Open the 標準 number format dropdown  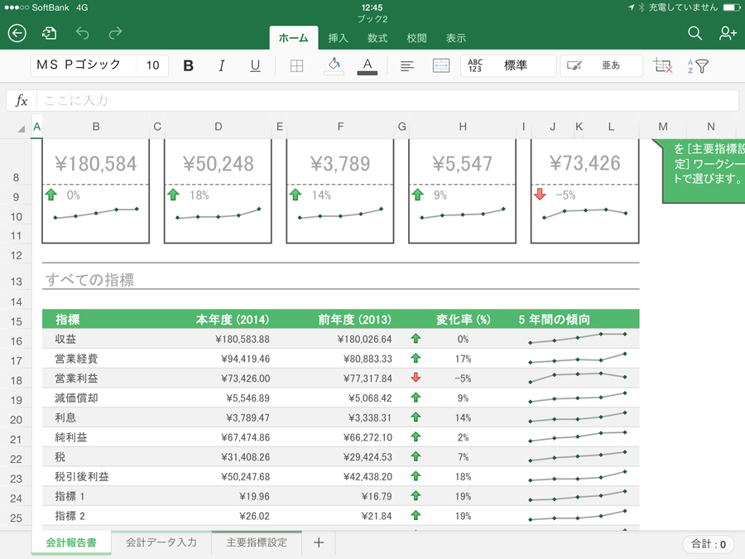click(508, 65)
